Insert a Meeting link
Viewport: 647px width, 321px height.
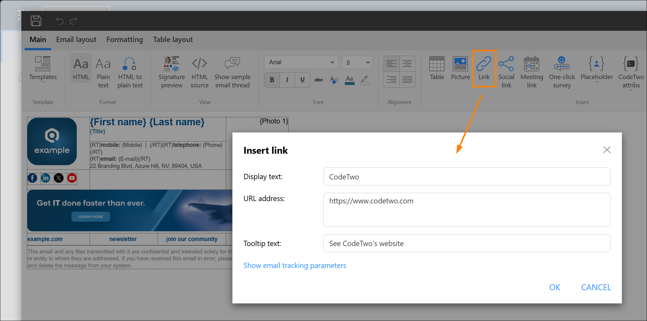tap(532, 73)
